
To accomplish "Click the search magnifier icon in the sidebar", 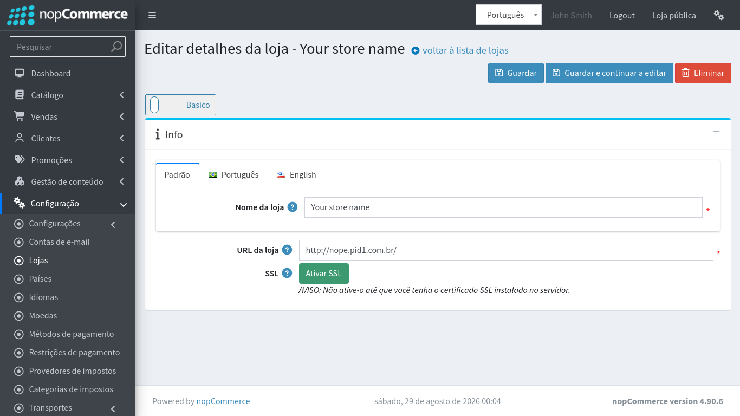I will point(116,47).
